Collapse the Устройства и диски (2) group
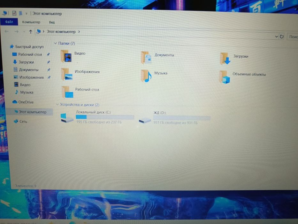298x224 pixels. (x=57, y=104)
